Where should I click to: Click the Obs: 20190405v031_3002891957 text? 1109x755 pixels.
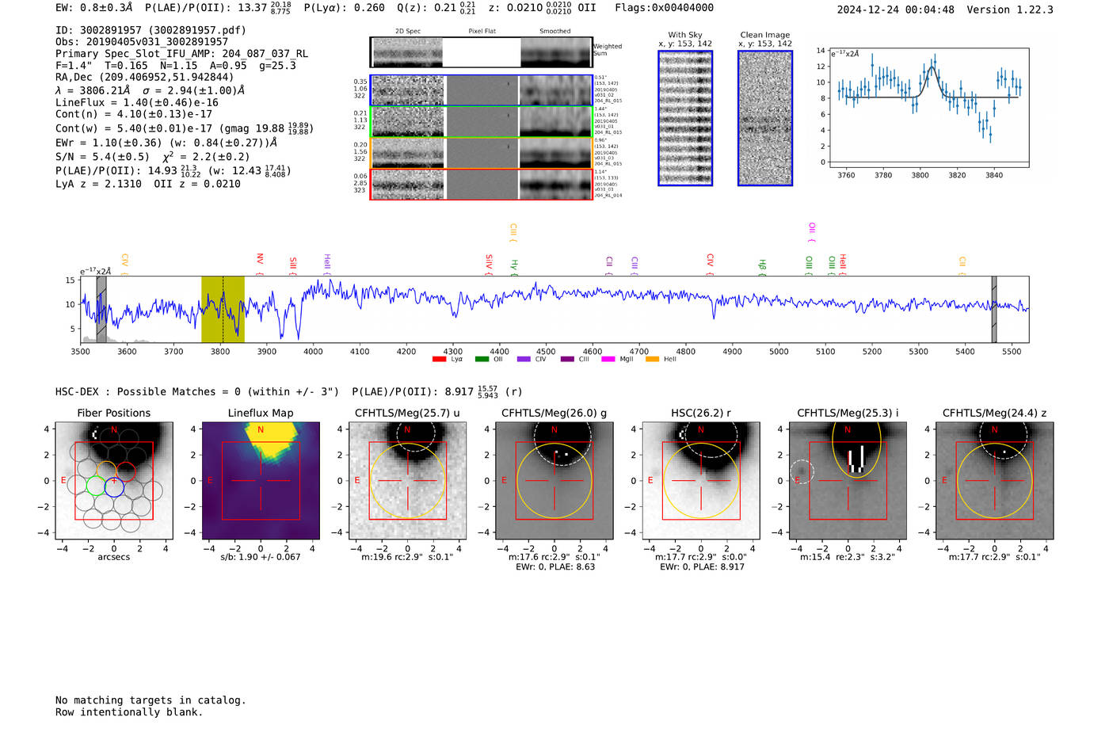(142, 42)
